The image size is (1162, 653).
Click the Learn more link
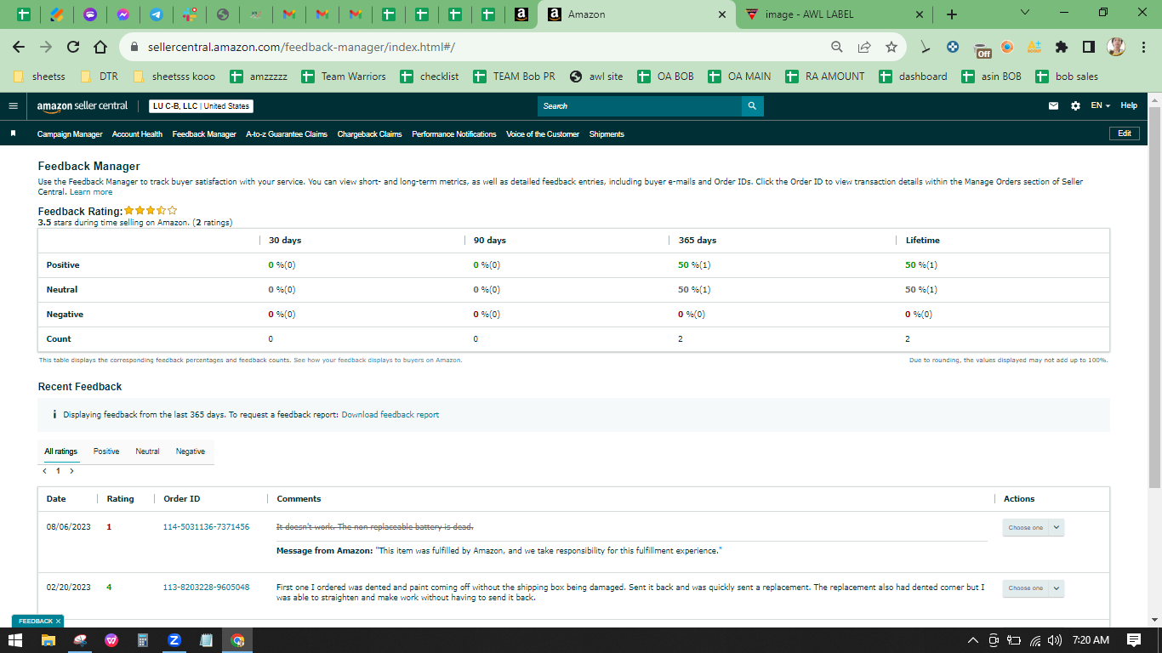pos(91,192)
